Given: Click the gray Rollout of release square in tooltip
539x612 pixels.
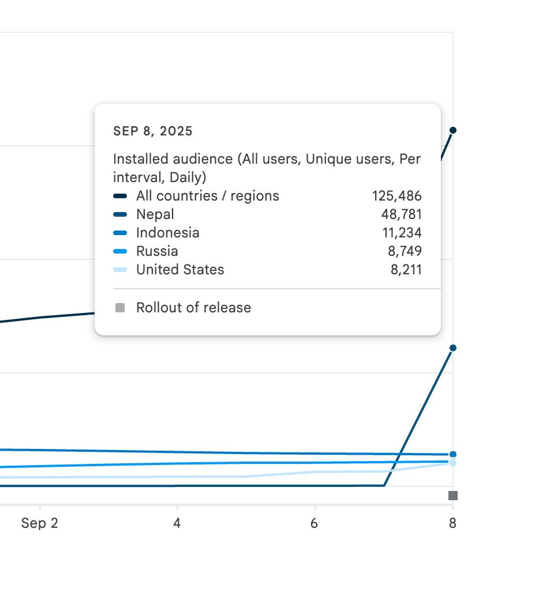Looking at the screenshot, I should click(120, 308).
